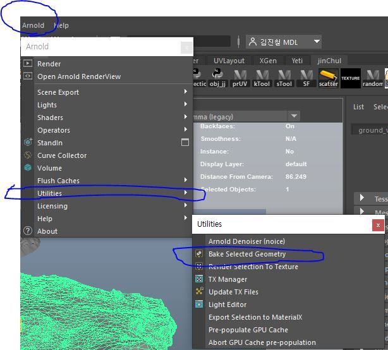Viewport: 388px width, 350px height.
Task: Choose Arnold Denoiser (noice)
Action: (246, 241)
